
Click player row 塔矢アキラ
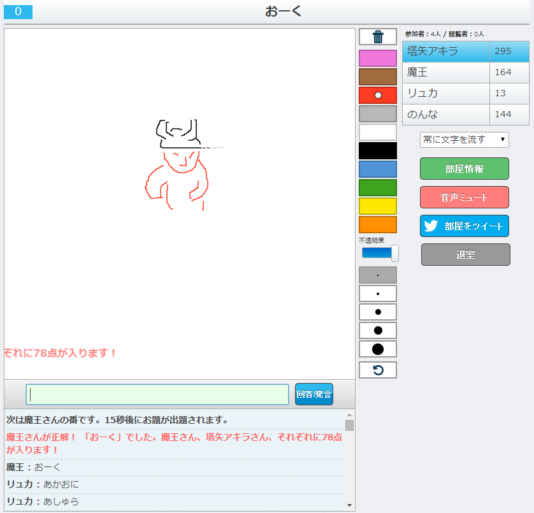point(466,52)
